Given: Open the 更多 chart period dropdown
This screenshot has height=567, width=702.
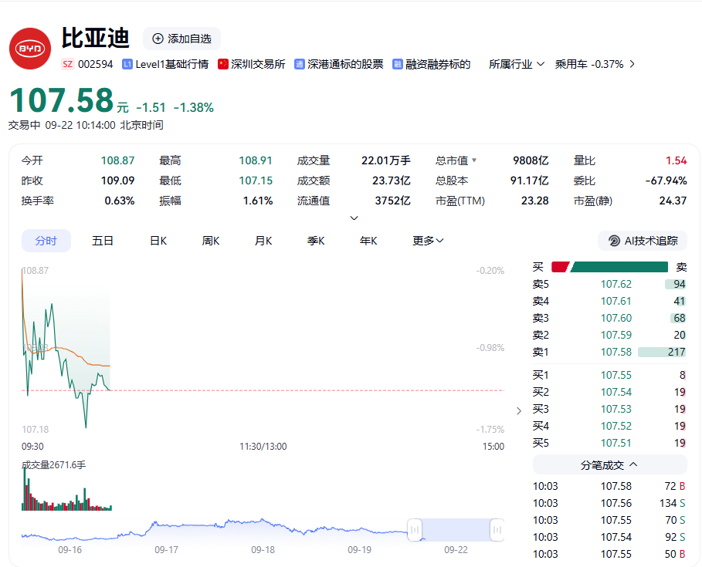Looking at the screenshot, I should pyautogui.click(x=428, y=241).
